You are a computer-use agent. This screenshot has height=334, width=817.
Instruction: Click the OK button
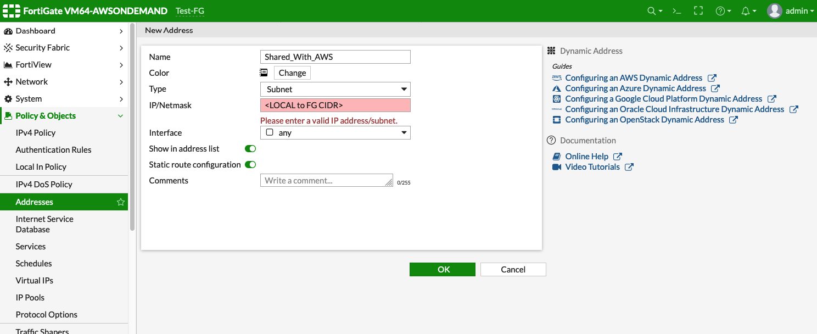pyautogui.click(x=442, y=269)
